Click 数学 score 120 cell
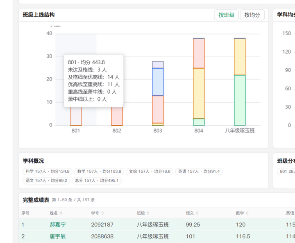This screenshot has height=243, width=295. click(241, 225)
